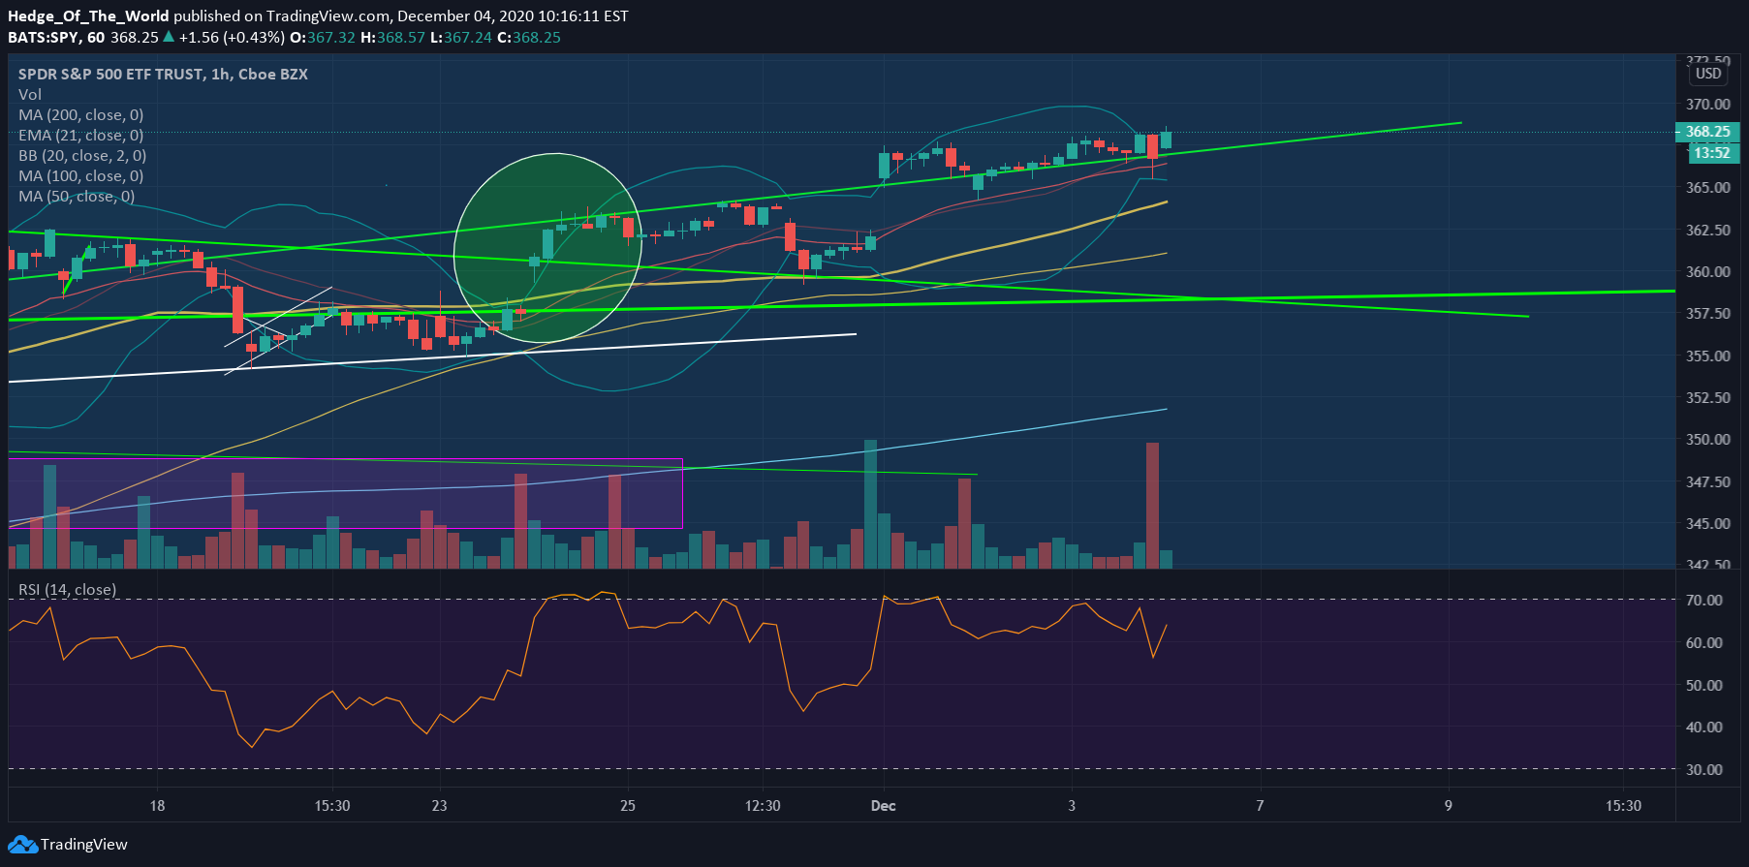Click the SPDR S&P 500 ETF TRUST title
The image size is (1749, 867).
pos(163,75)
